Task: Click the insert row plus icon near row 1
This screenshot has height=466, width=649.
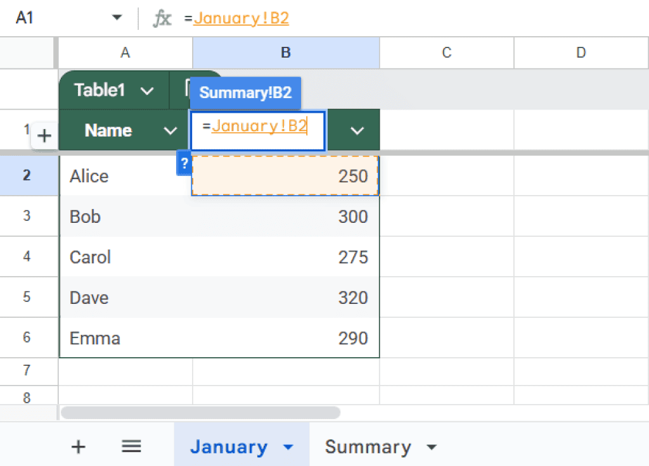Action: click(44, 135)
